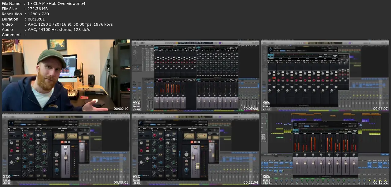
Task: Click the Compare button in the 00:15:02 frame
Action: pos(307,126)
